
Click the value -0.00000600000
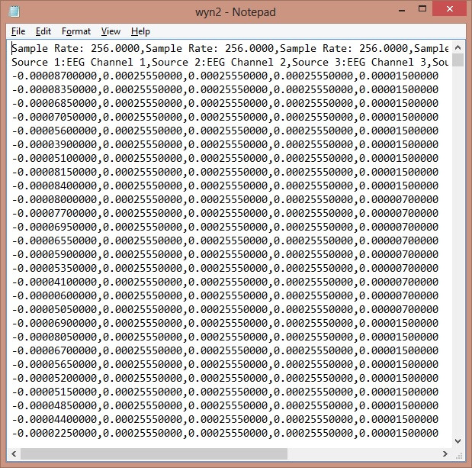(54, 295)
